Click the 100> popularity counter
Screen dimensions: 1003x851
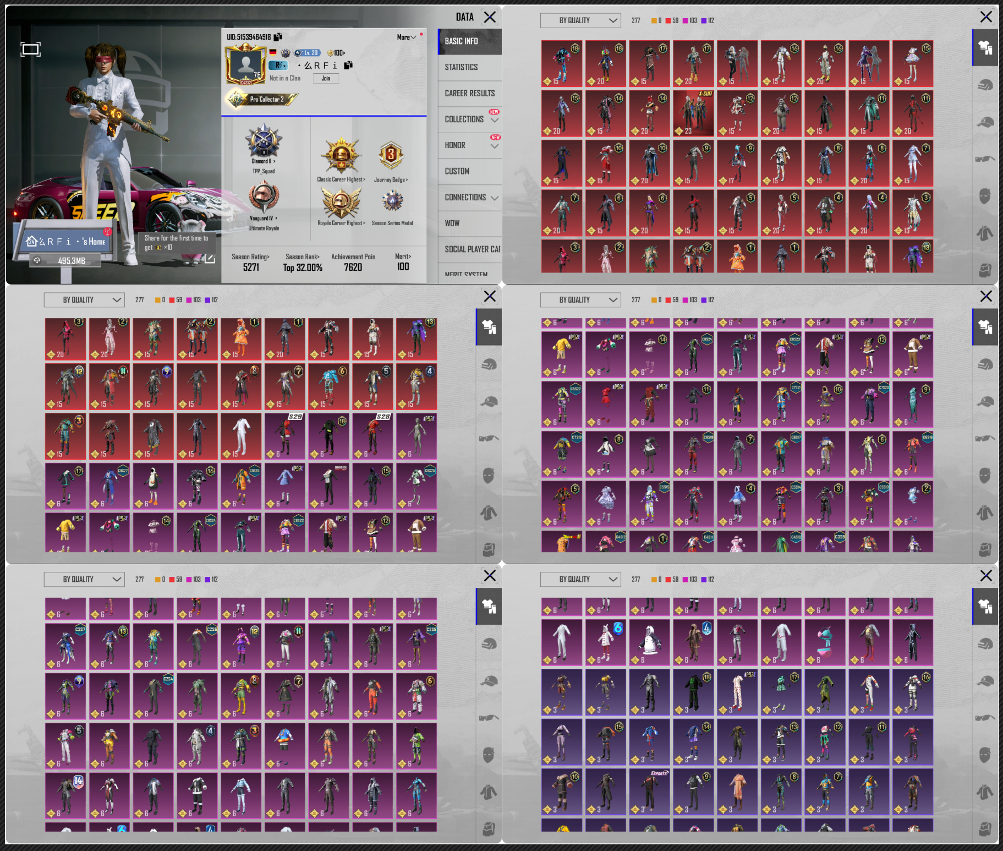click(336, 53)
